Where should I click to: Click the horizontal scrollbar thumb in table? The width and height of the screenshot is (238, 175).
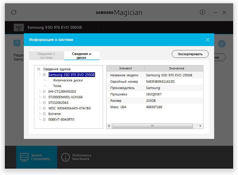(152, 126)
